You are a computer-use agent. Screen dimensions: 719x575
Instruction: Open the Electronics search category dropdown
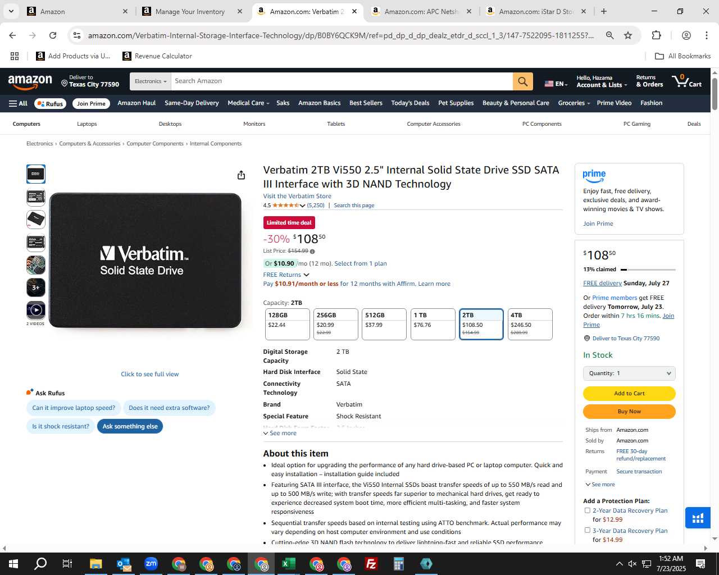click(151, 81)
